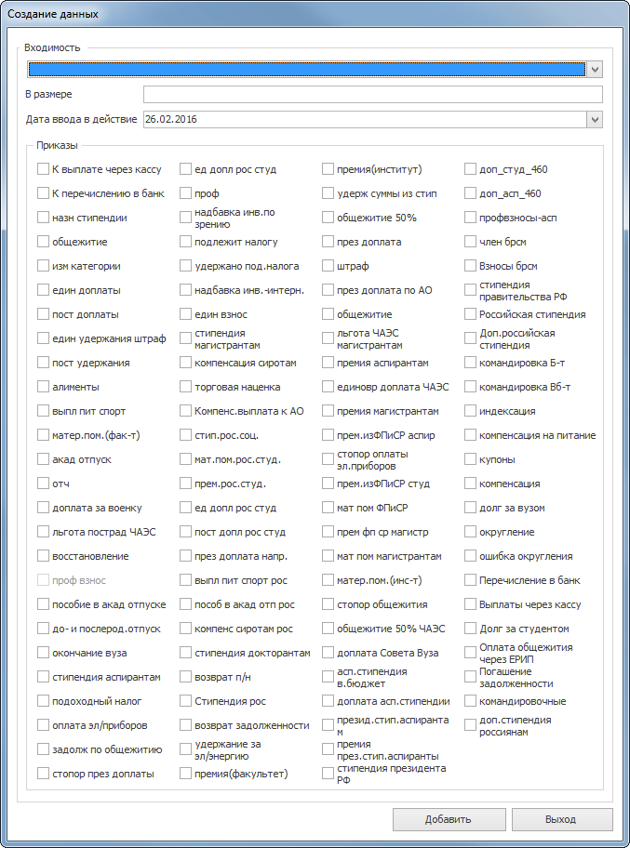The width and height of the screenshot is (630, 848).
Task: Tick алименты checkbox
Action: (x=44, y=387)
